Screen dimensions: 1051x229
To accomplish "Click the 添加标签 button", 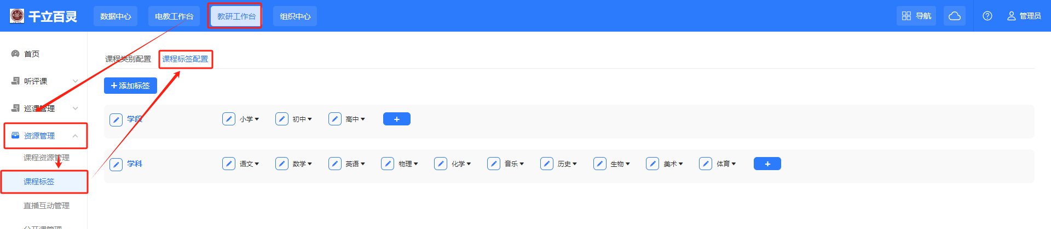I will 130,86.
